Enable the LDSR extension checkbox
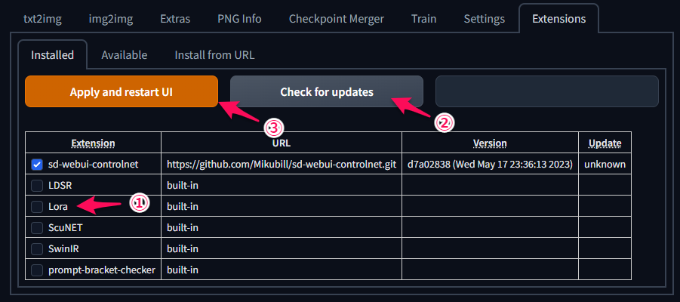The image size is (680, 302). coord(37,186)
